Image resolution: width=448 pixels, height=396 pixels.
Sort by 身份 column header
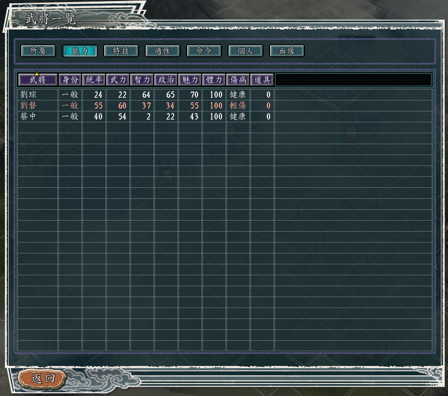70,80
